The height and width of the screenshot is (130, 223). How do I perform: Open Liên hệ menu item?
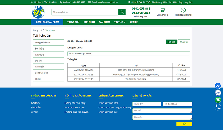[134, 22]
